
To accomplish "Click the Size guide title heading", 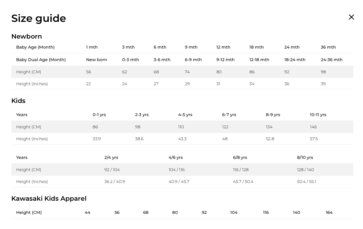I will coord(38,18).
